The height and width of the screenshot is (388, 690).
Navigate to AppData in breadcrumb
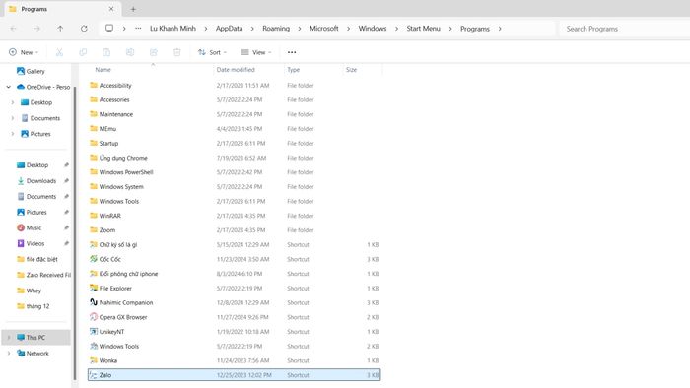pyautogui.click(x=229, y=29)
